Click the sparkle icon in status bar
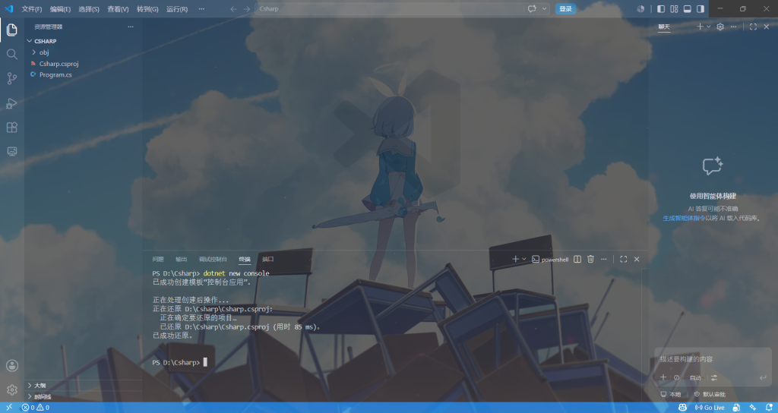Viewport: 778px width, 413px height. (753, 408)
